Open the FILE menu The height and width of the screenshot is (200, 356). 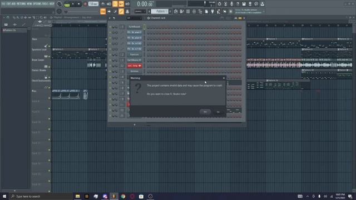click(3, 4)
